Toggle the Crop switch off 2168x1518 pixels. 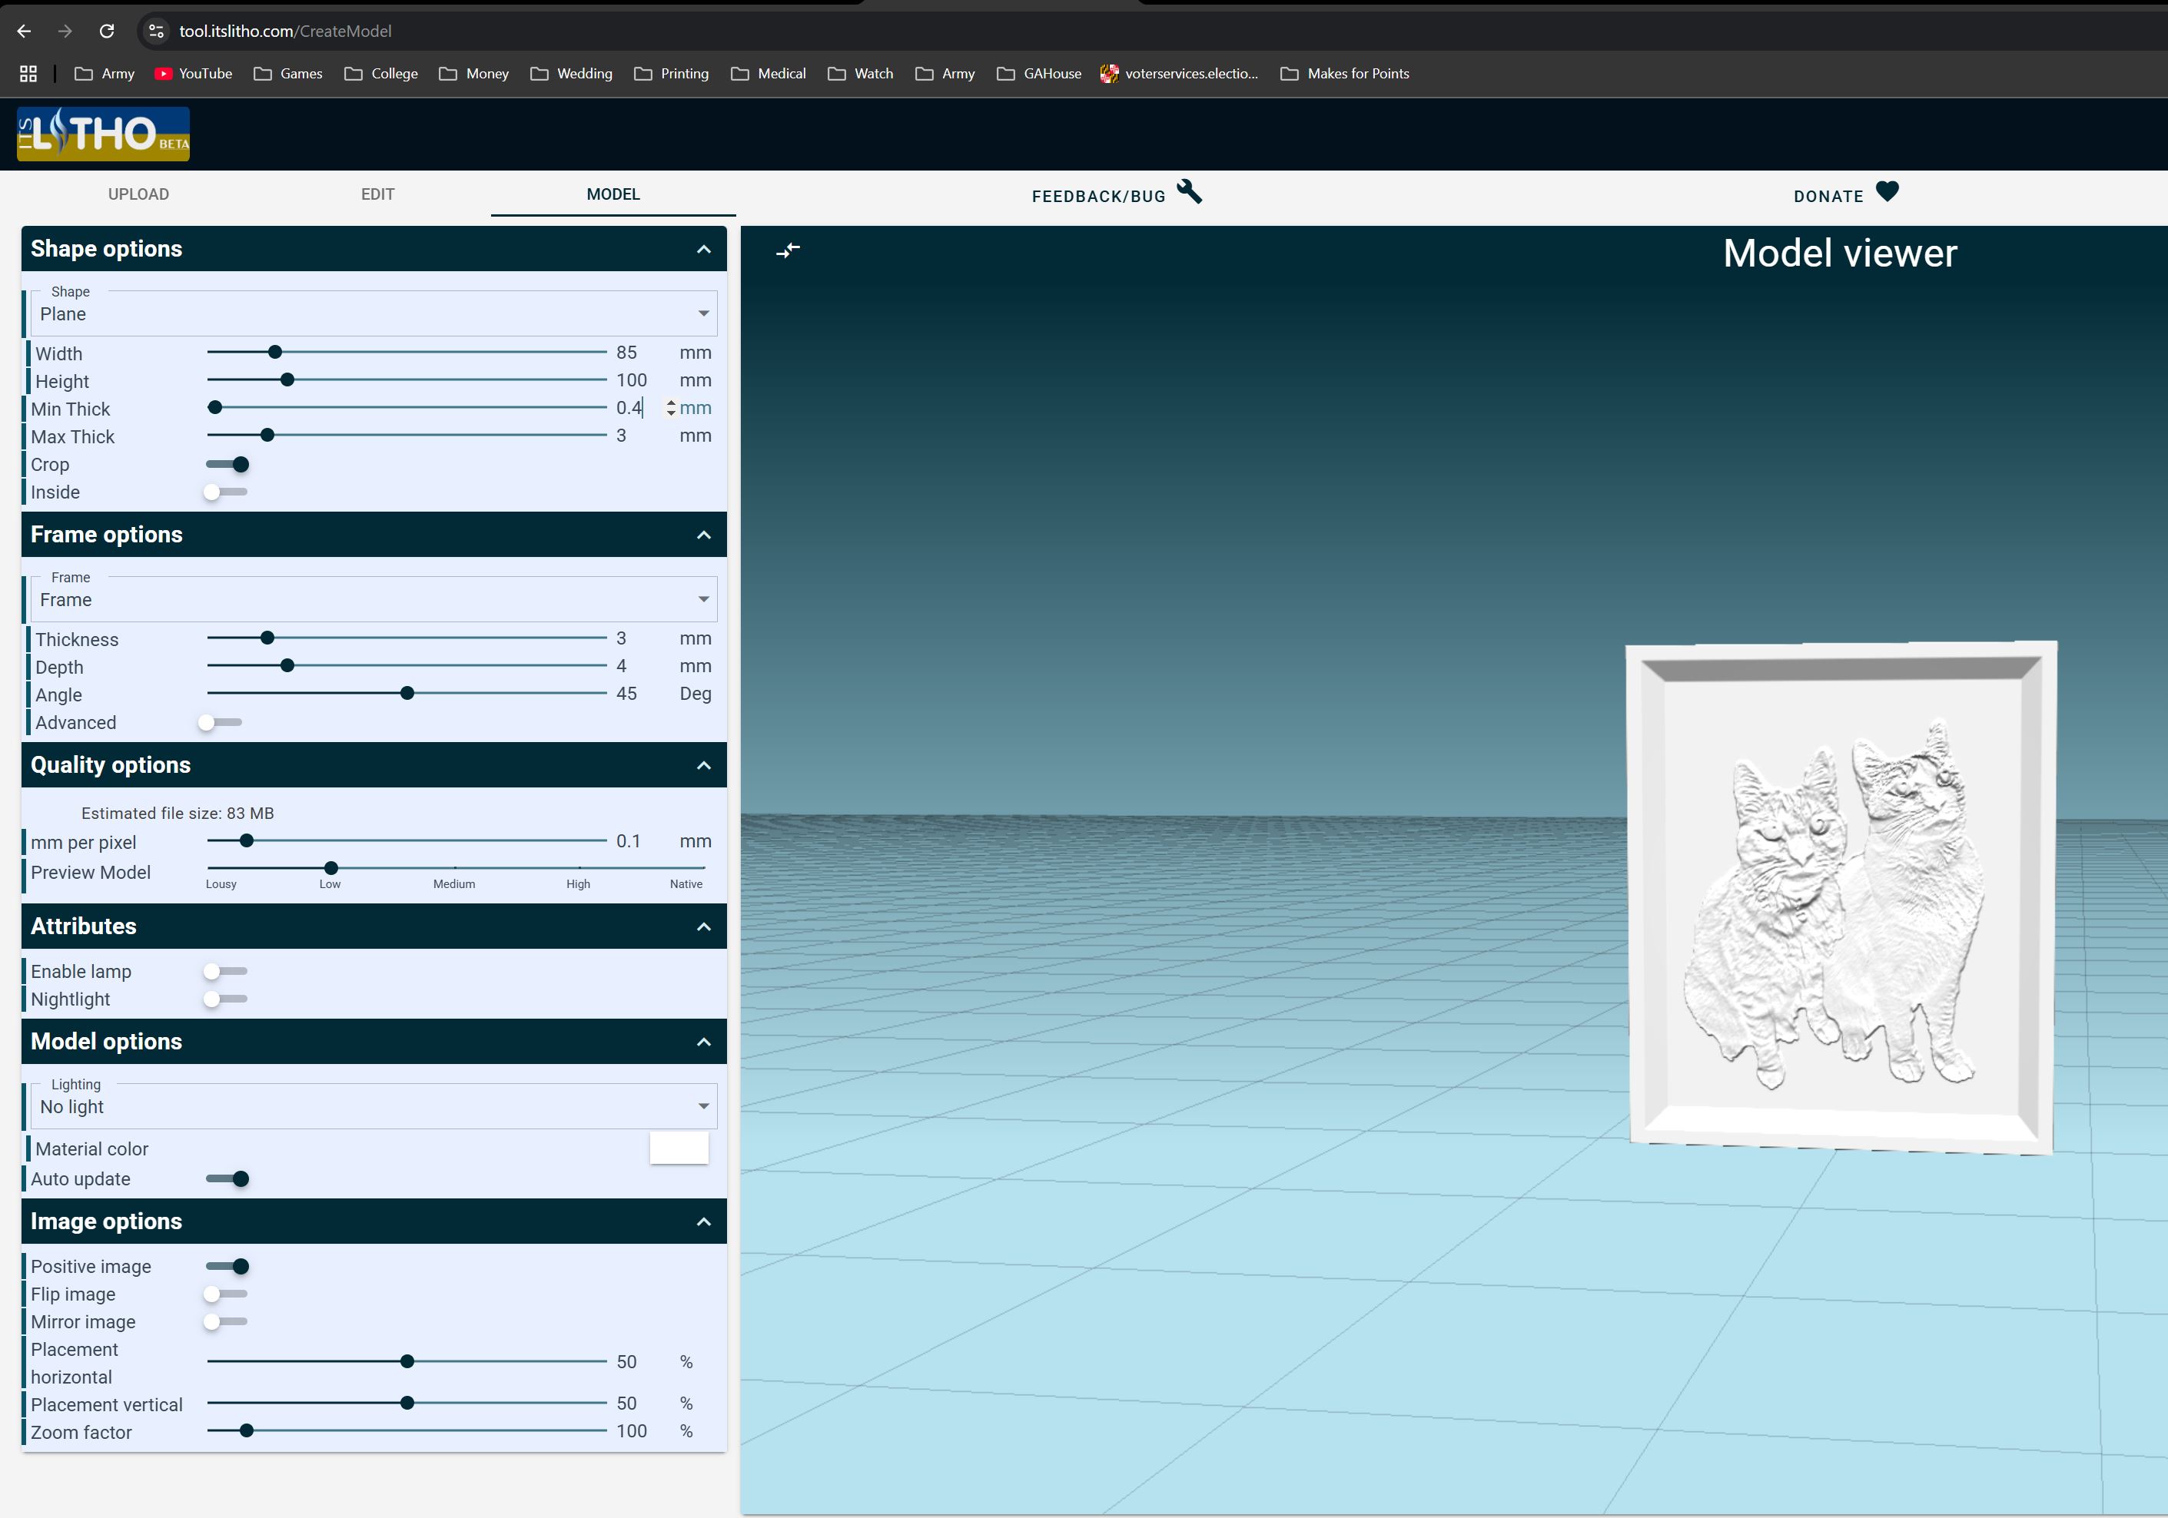click(x=227, y=465)
